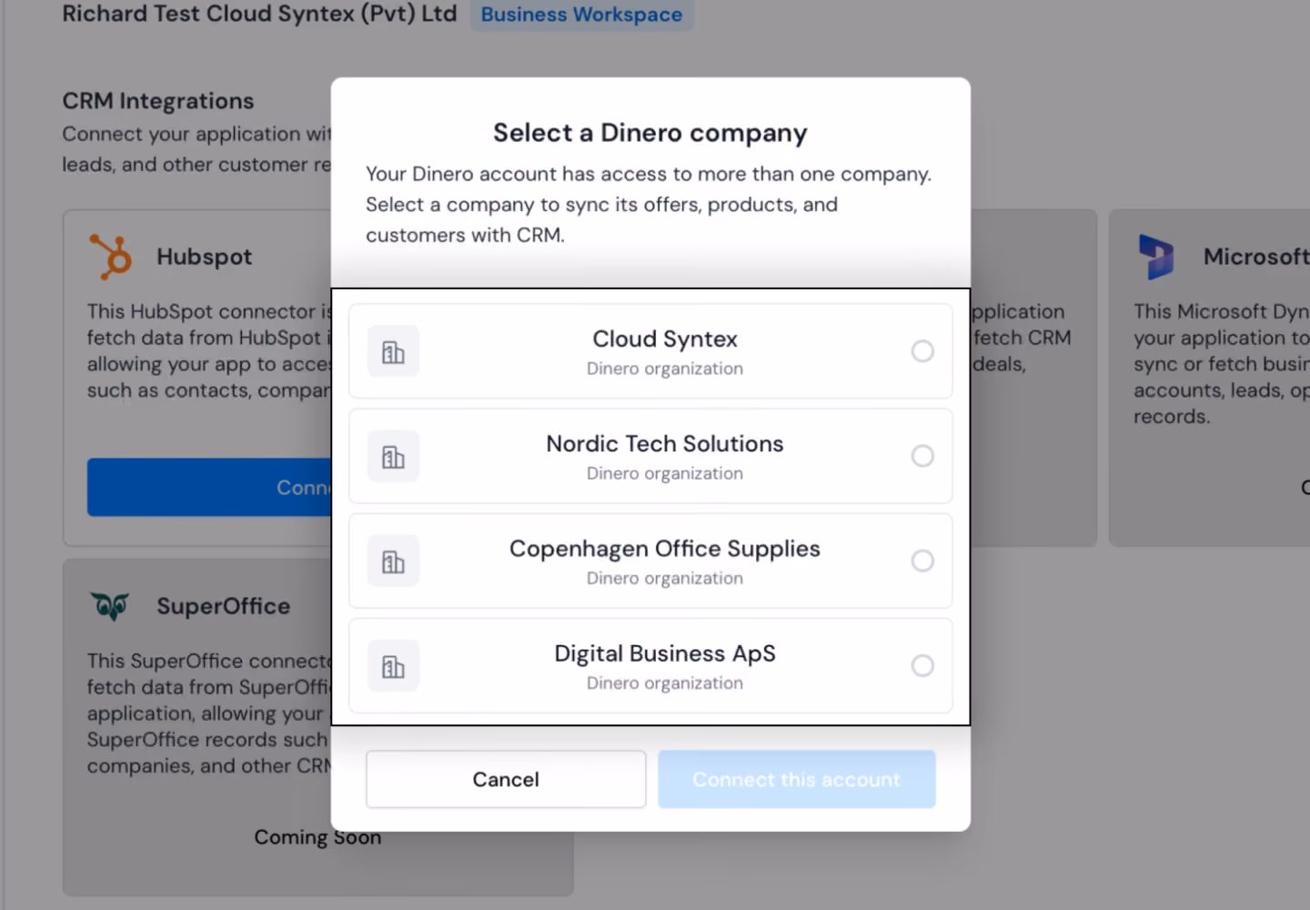The image size is (1310, 910).
Task: Click the Hubspot card title
Action: (204, 257)
